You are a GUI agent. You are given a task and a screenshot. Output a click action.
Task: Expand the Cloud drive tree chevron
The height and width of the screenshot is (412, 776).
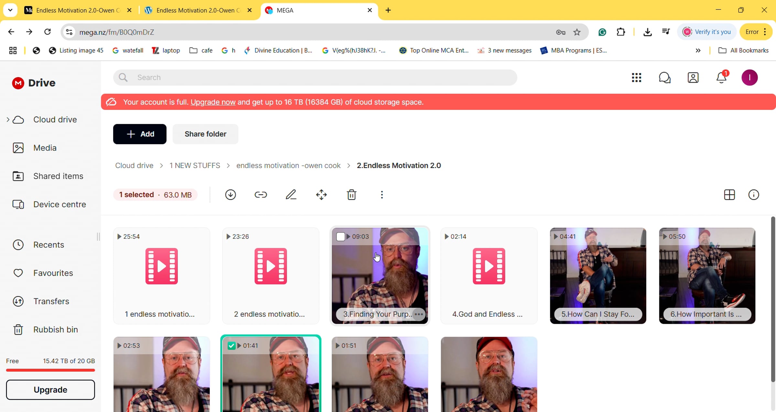pyautogui.click(x=8, y=120)
